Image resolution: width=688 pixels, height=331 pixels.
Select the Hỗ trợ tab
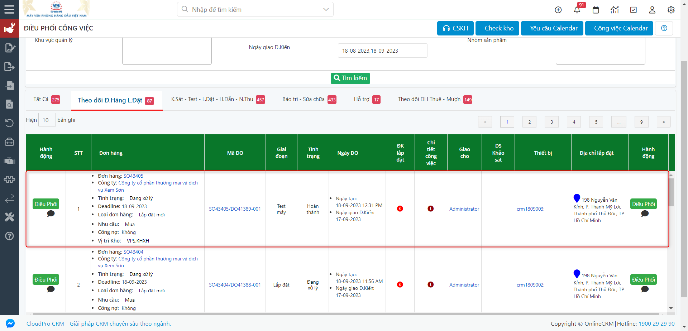(x=367, y=100)
